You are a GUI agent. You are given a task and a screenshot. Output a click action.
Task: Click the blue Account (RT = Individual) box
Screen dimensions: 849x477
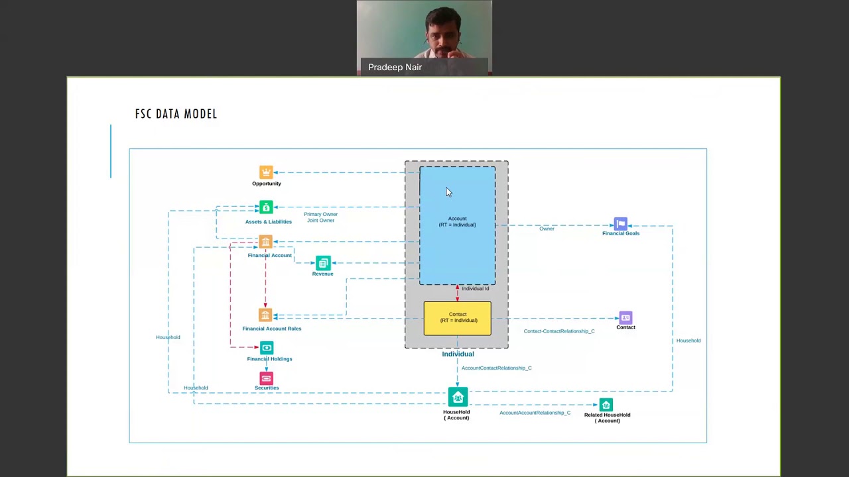[x=457, y=225]
